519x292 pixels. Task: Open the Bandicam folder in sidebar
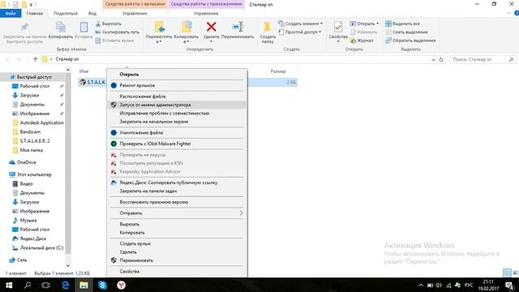(x=30, y=131)
